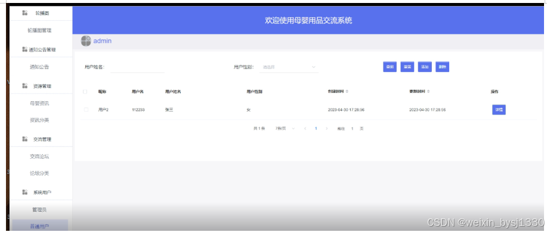Open 母婴资讯 in the sidebar
The image size is (547, 232).
tap(39, 104)
